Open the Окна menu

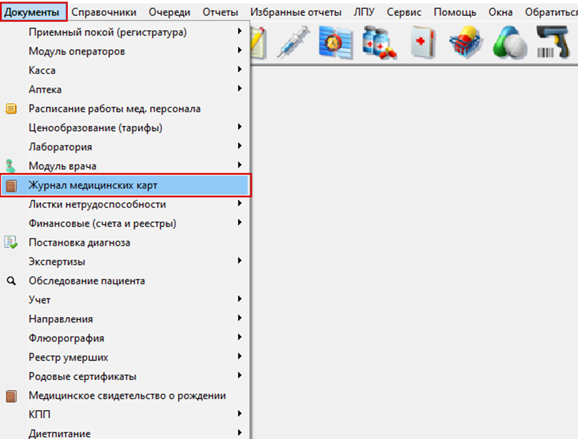[x=500, y=12]
